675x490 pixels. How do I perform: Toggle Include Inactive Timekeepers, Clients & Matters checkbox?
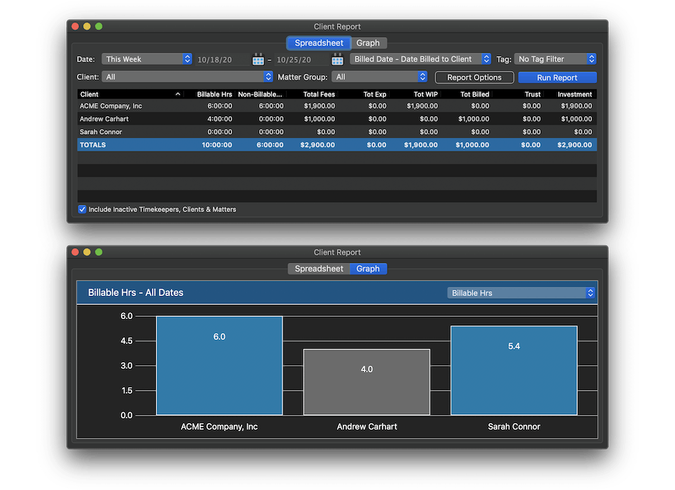click(x=82, y=210)
